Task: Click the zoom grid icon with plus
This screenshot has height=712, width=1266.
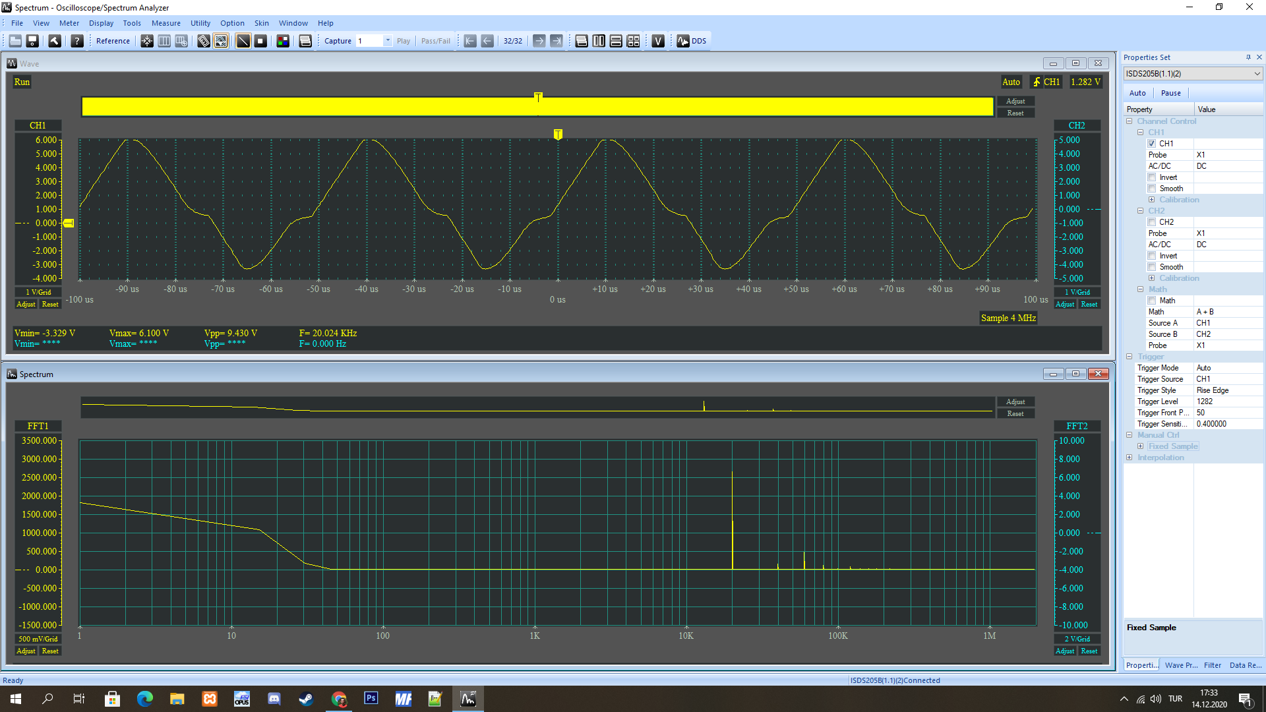Action: (181, 41)
